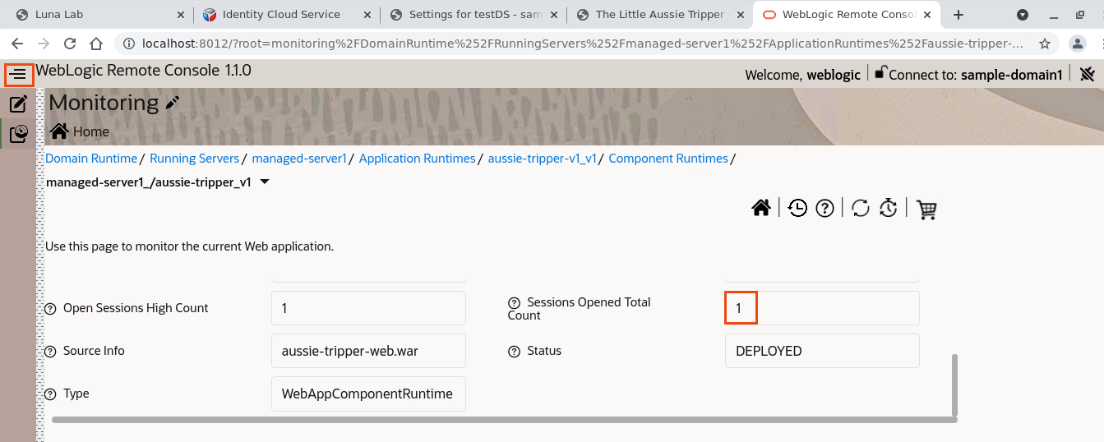Click the sample-domain1 connection name
Viewport: 1104px width, 442px height.
coord(1012,75)
